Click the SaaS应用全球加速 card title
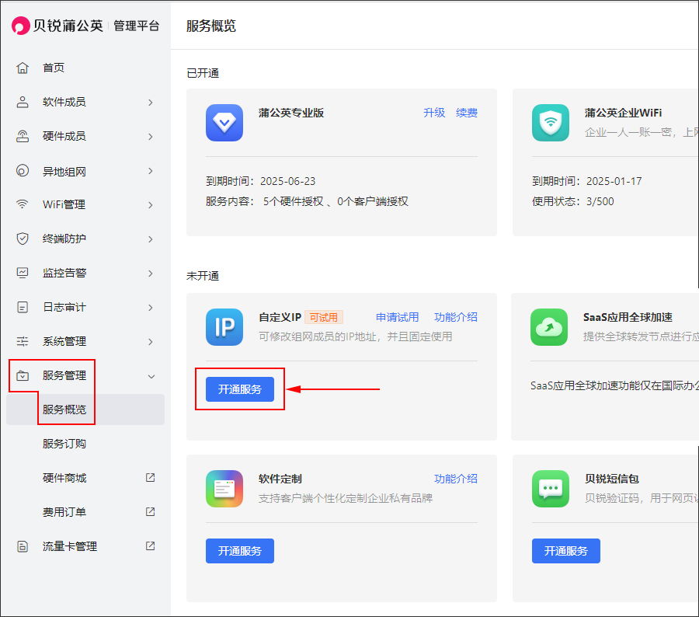Screen dimensions: 699x617 628,317
